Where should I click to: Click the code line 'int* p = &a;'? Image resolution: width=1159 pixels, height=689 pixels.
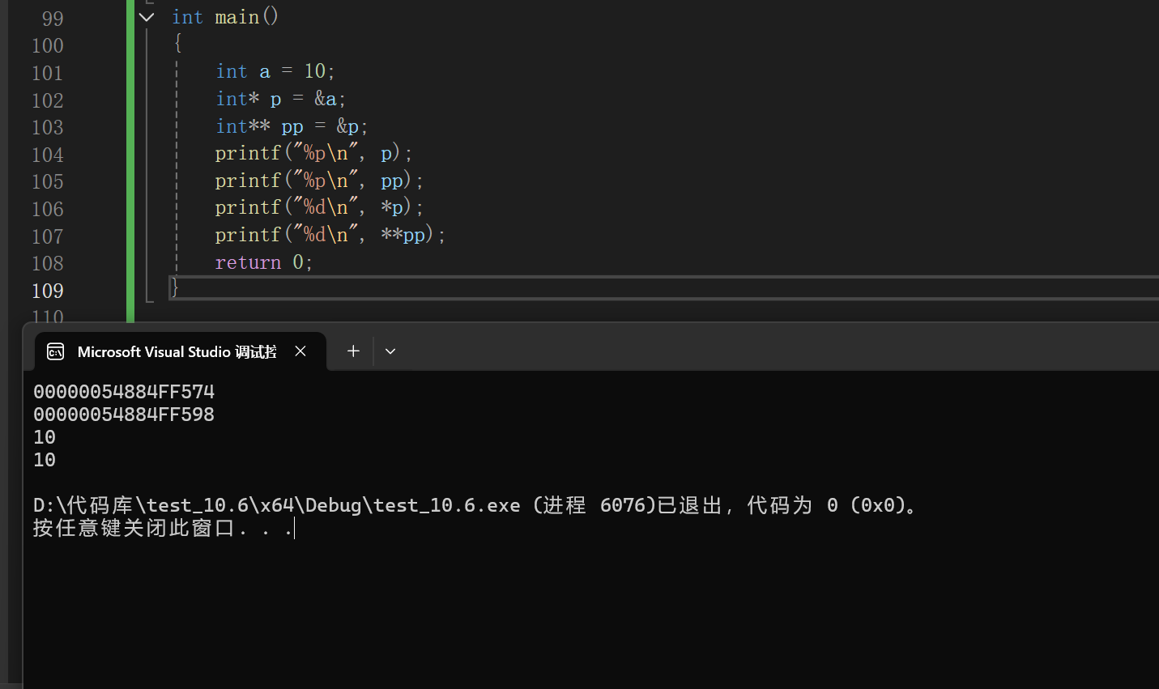(281, 99)
